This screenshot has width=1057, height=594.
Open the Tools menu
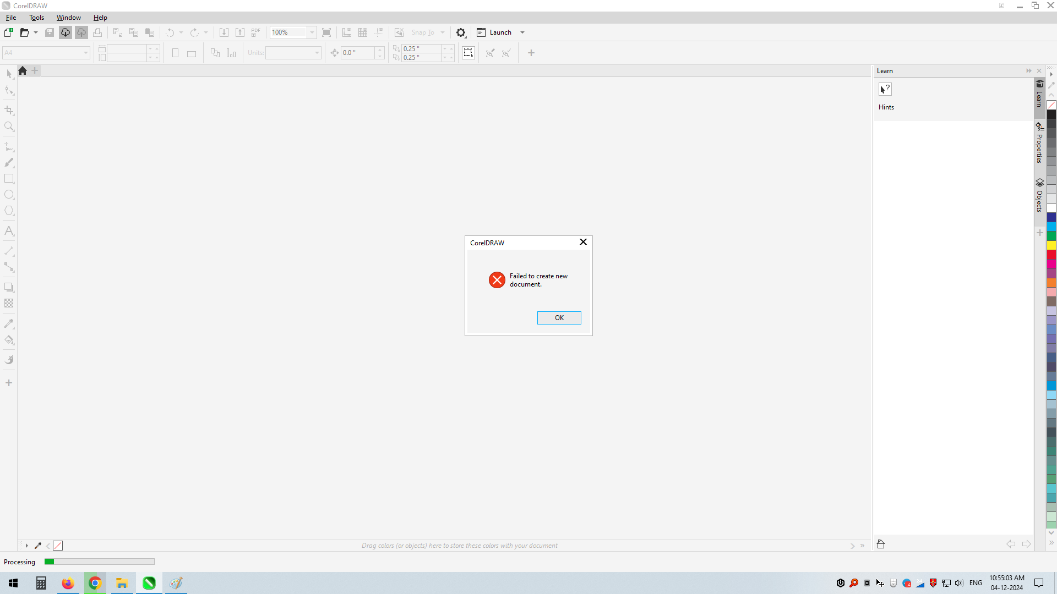37,18
